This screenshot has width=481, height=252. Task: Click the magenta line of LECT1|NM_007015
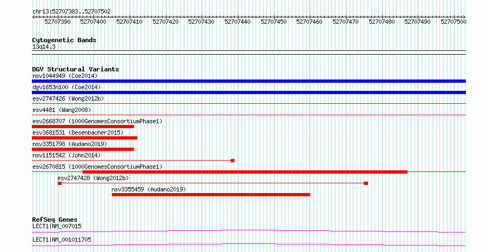pyautogui.click(x=249, y=231)
